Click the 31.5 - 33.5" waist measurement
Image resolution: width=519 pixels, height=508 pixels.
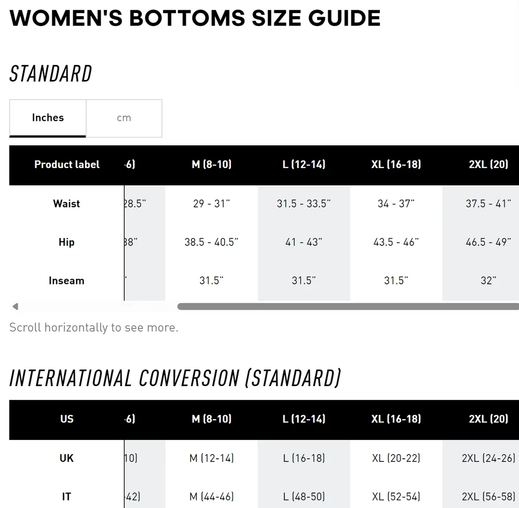tap(304, 203)
